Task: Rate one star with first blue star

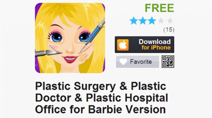Action: click(x=134, y=21)
